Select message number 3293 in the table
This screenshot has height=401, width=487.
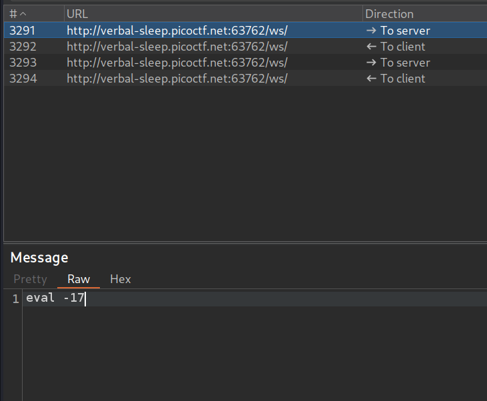(x=22, y=63)
